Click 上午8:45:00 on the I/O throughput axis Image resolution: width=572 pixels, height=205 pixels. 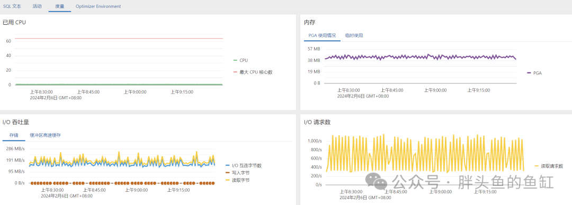(94, 190)
